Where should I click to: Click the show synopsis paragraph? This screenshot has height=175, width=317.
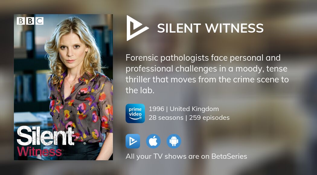click(x=207, y=74)
